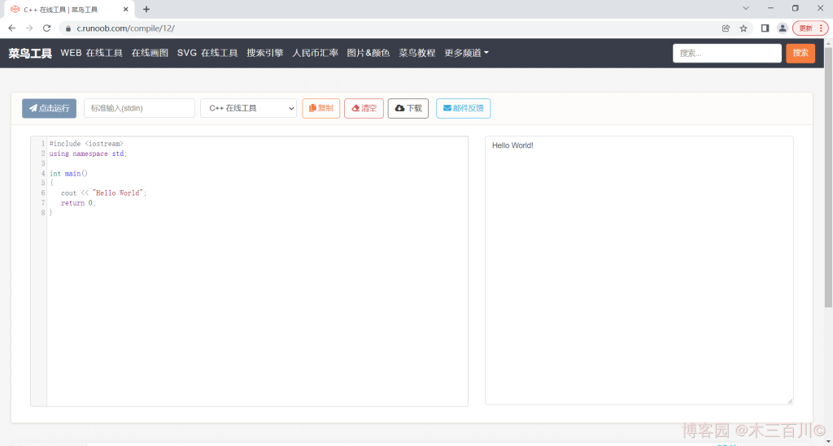Image resolution: width=833 pixels, height=446 pixels.
Task: Expand the 更多频道 dropdown menu
Action: pyautogui.click(x=466, y=53)
